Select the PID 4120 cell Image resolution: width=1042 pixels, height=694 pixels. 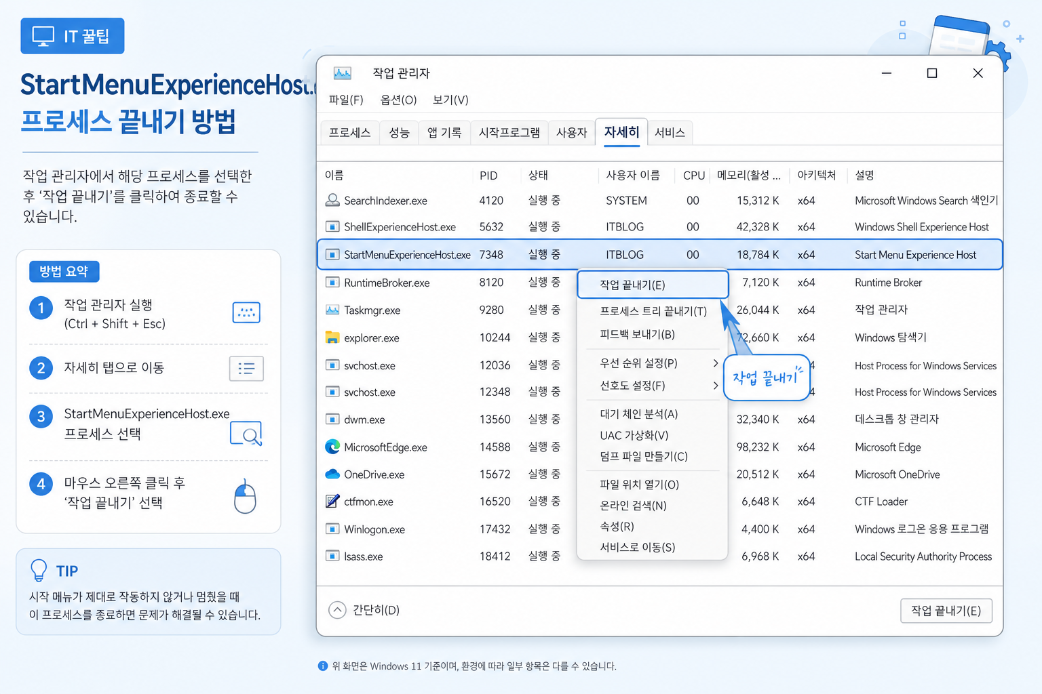(x=491, y=201)
